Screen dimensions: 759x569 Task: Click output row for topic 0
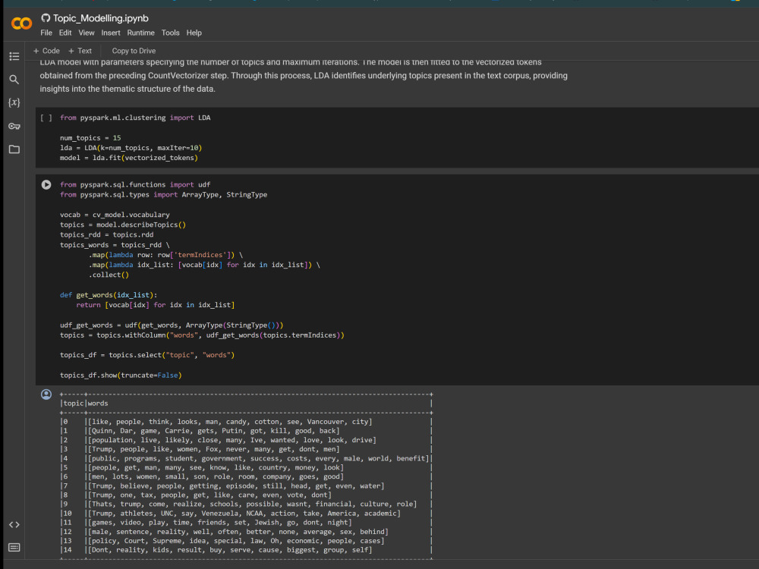(246, 421)
